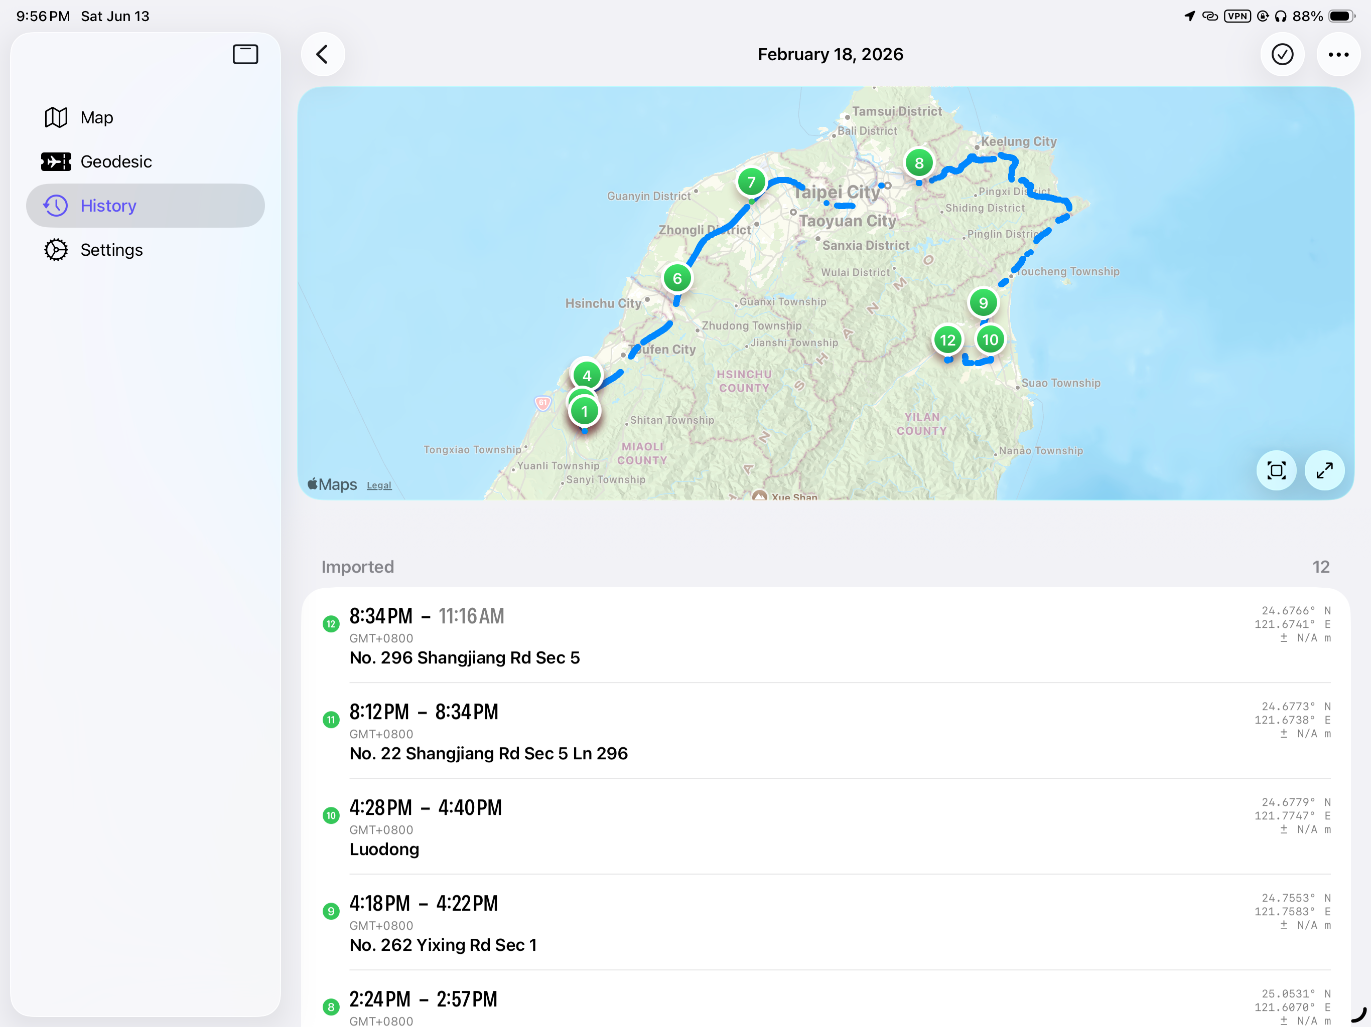Open Settings in the sidebar
The image size is (1371, 1027).
point(145,250)
